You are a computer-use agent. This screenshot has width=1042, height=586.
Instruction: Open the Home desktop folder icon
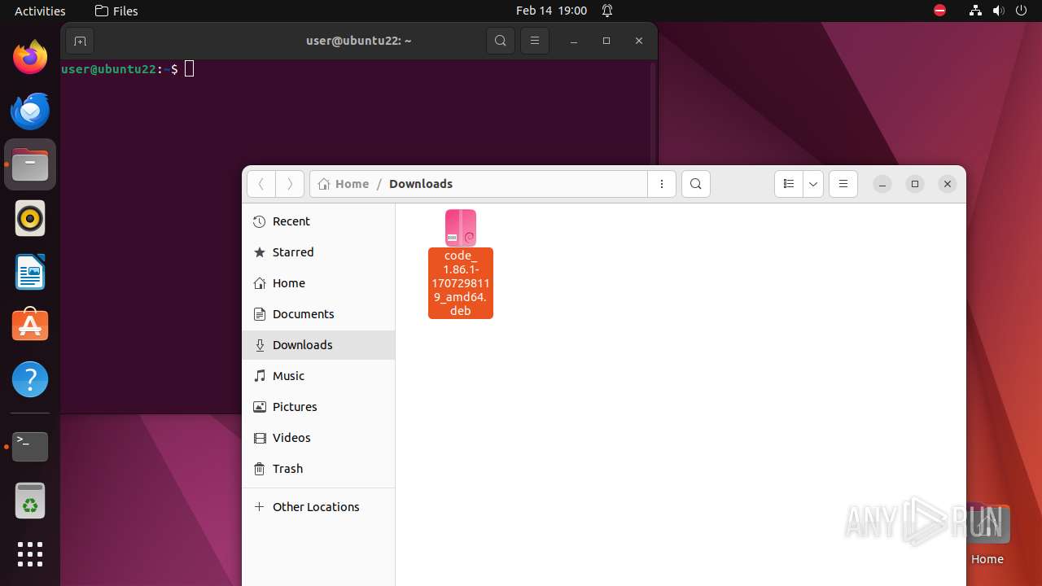(987, 535)
